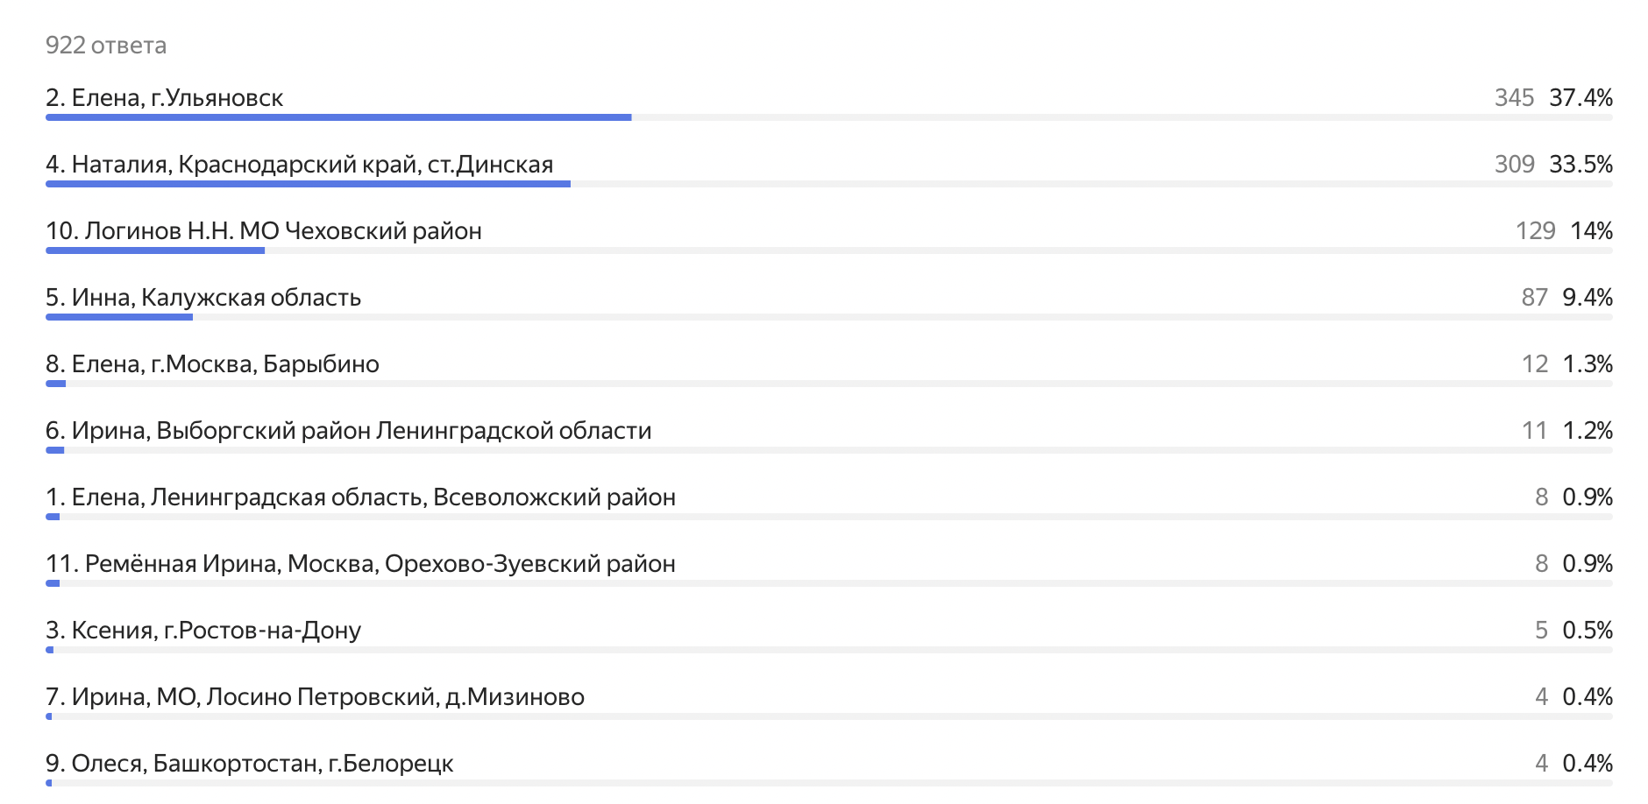Select '9. Олеся, Башкортостан, г.Белорецк' label

tap(250, 764)
